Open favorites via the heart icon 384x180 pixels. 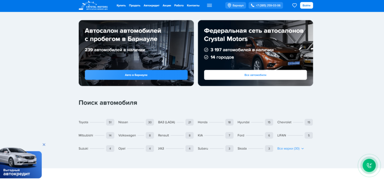[294, 5]
